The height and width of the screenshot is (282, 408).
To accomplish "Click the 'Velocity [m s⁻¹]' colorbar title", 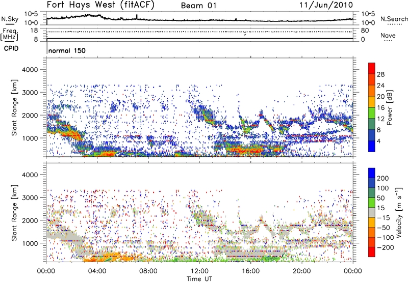I will click(399, 212).
